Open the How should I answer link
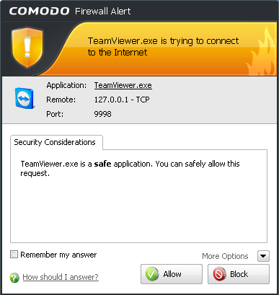 pos(61,277)
